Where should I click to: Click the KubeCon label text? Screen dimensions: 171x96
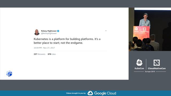coord(139,68)
